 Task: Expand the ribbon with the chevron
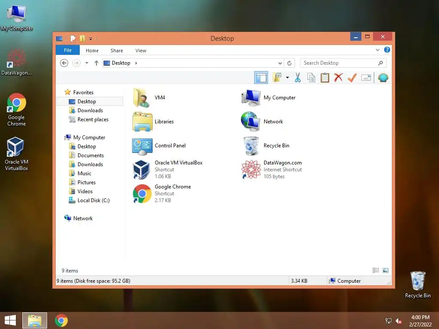[377, 50]
